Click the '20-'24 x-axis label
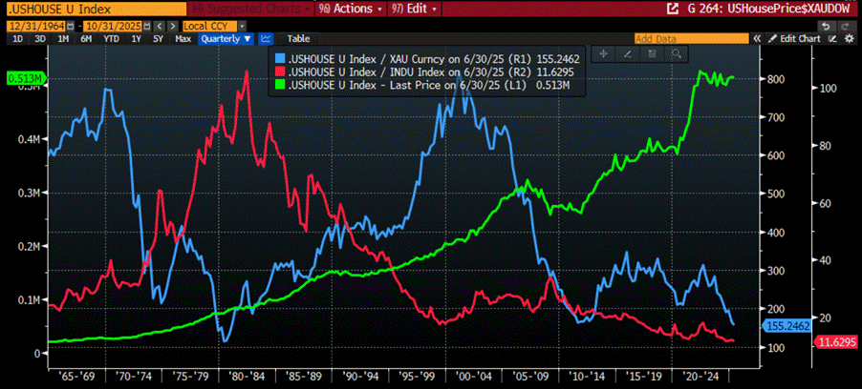 click(700, 379)
